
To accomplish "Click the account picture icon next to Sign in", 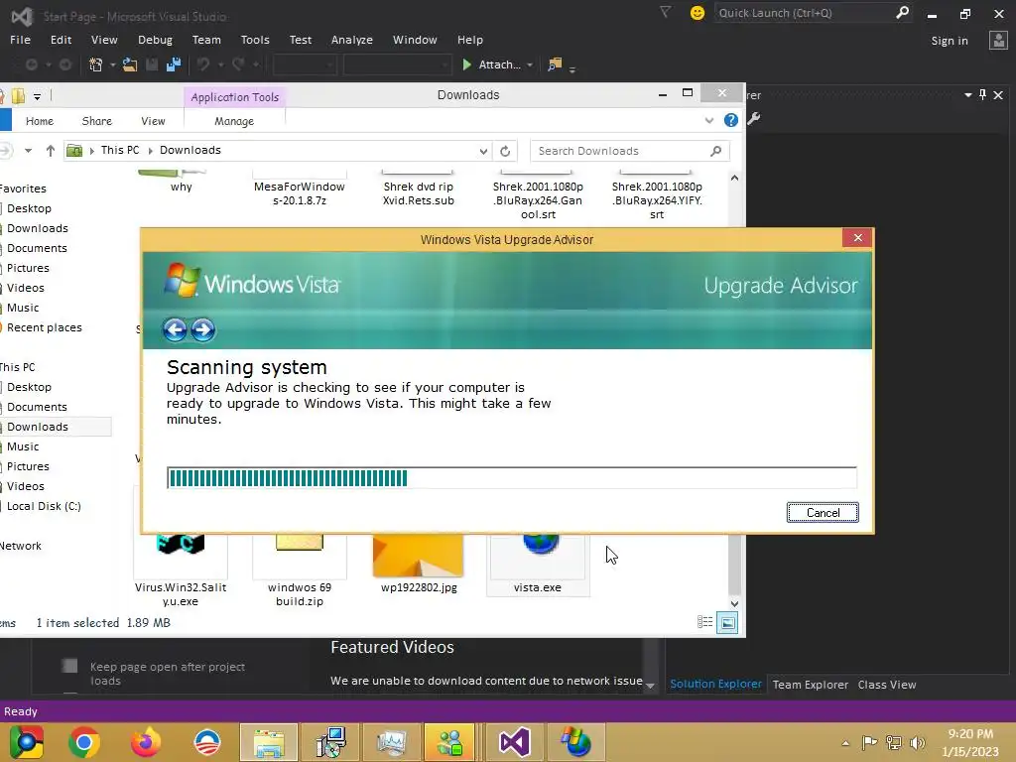I will coord(998,40).
